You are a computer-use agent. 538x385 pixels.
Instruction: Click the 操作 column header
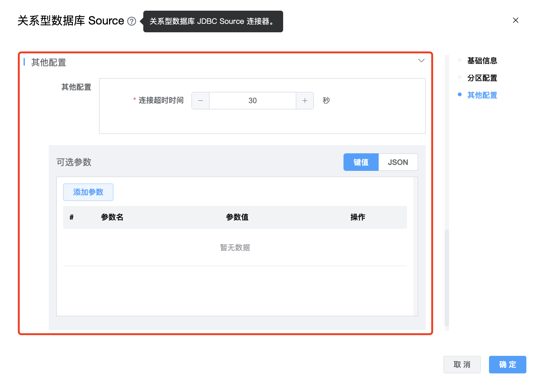coord(358,217)
